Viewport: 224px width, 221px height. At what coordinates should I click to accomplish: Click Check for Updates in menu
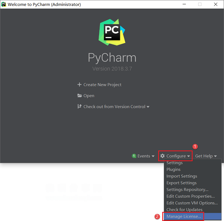tap(184, 209)
